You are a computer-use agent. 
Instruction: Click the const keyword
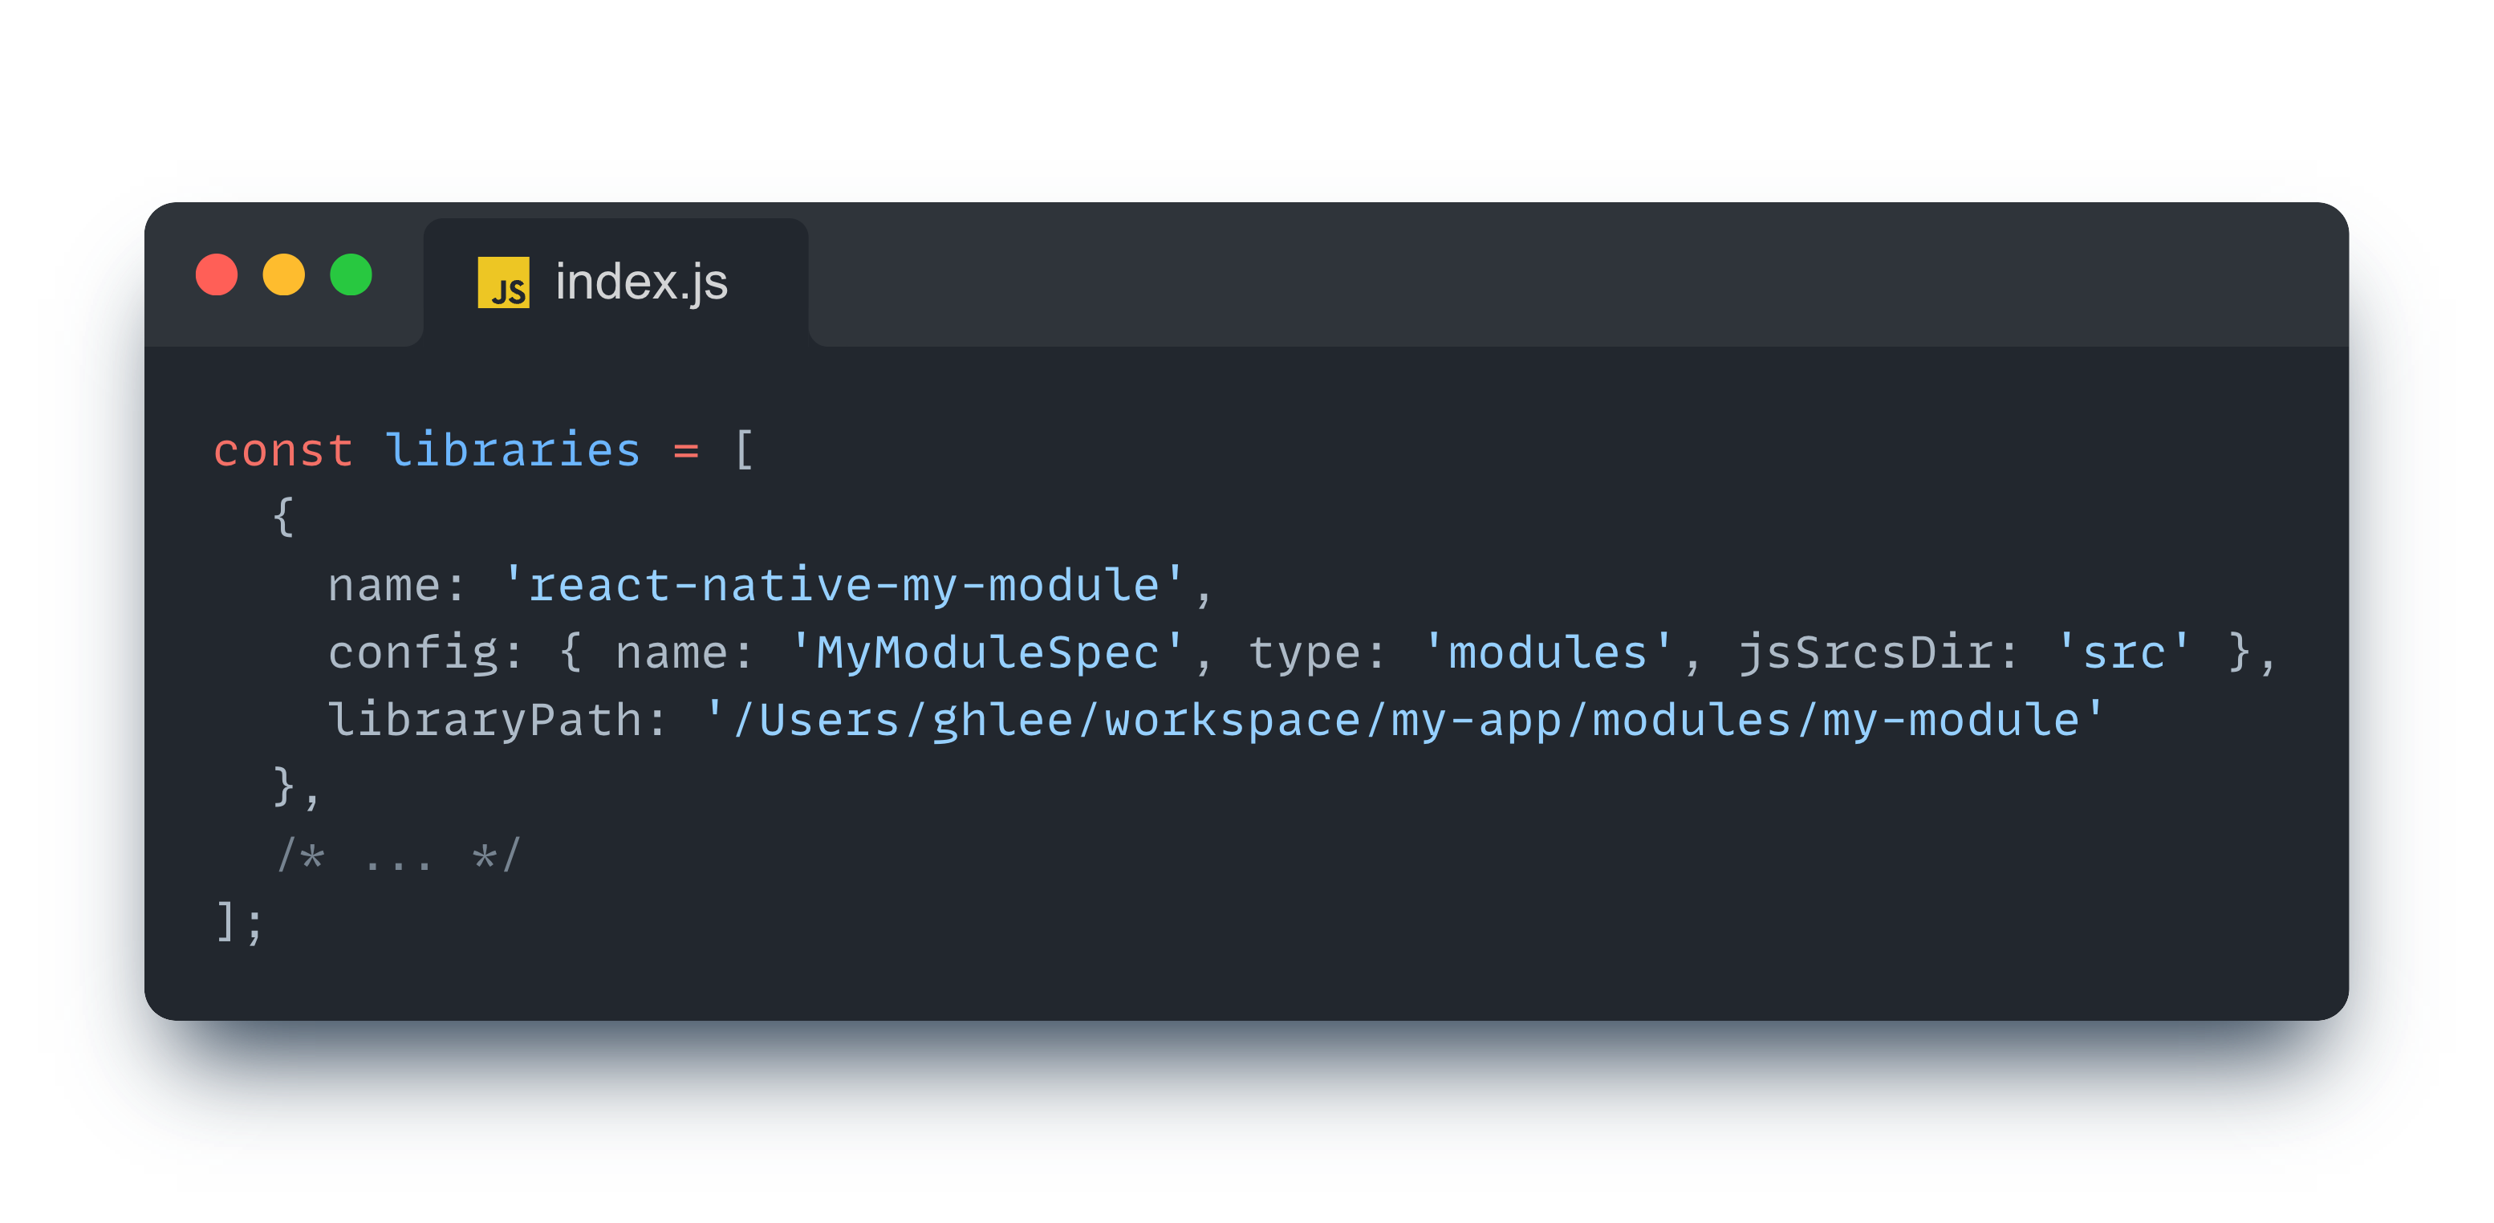coord(282,451)
